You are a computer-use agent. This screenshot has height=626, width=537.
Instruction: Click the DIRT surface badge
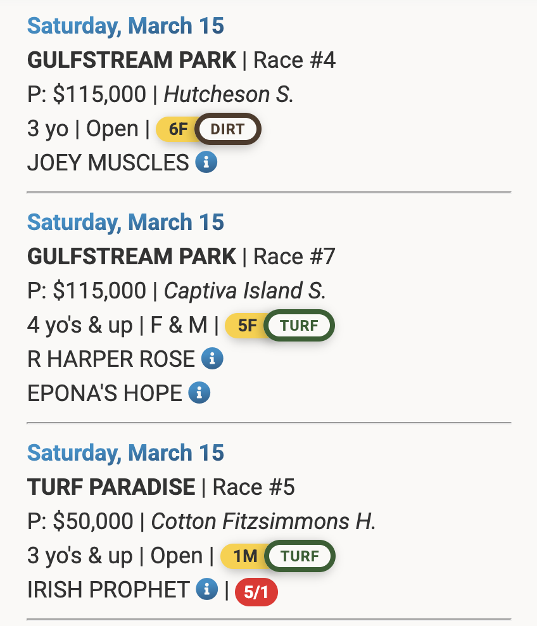coord(227,129)
